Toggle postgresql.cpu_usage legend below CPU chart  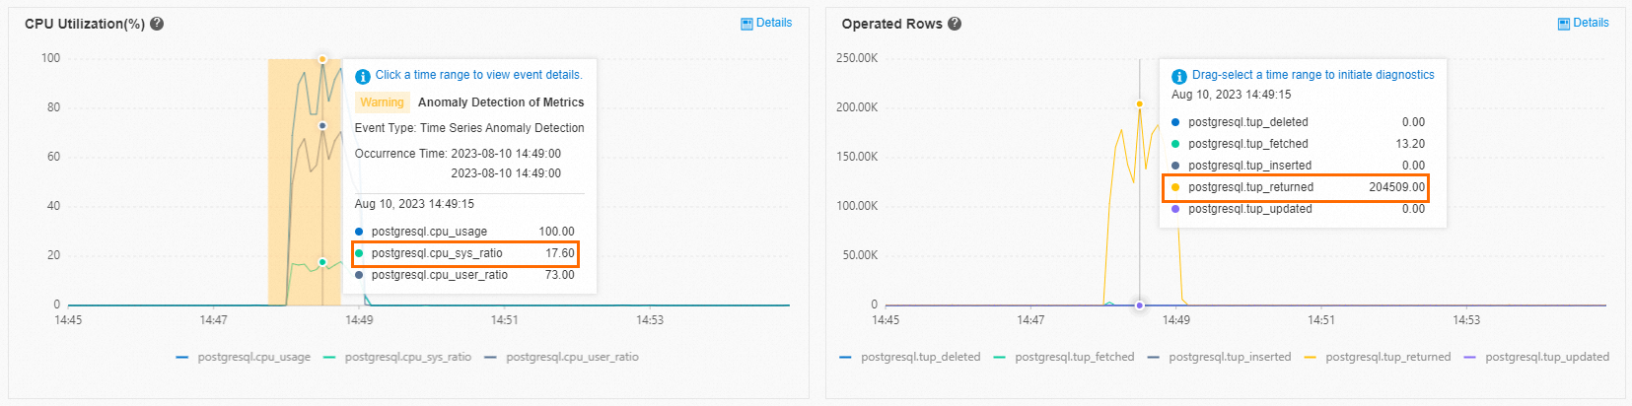tap(244, 357)
